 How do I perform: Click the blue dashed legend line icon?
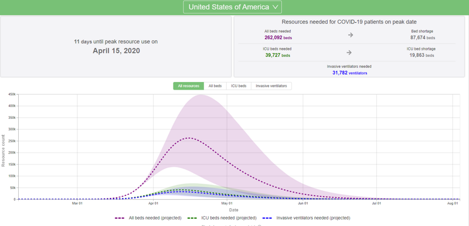coord(269,218)
